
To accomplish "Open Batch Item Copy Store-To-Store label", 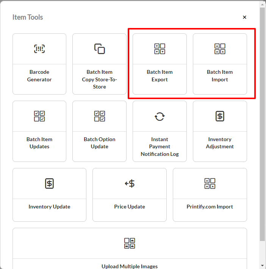I will (x=100, y=79).
